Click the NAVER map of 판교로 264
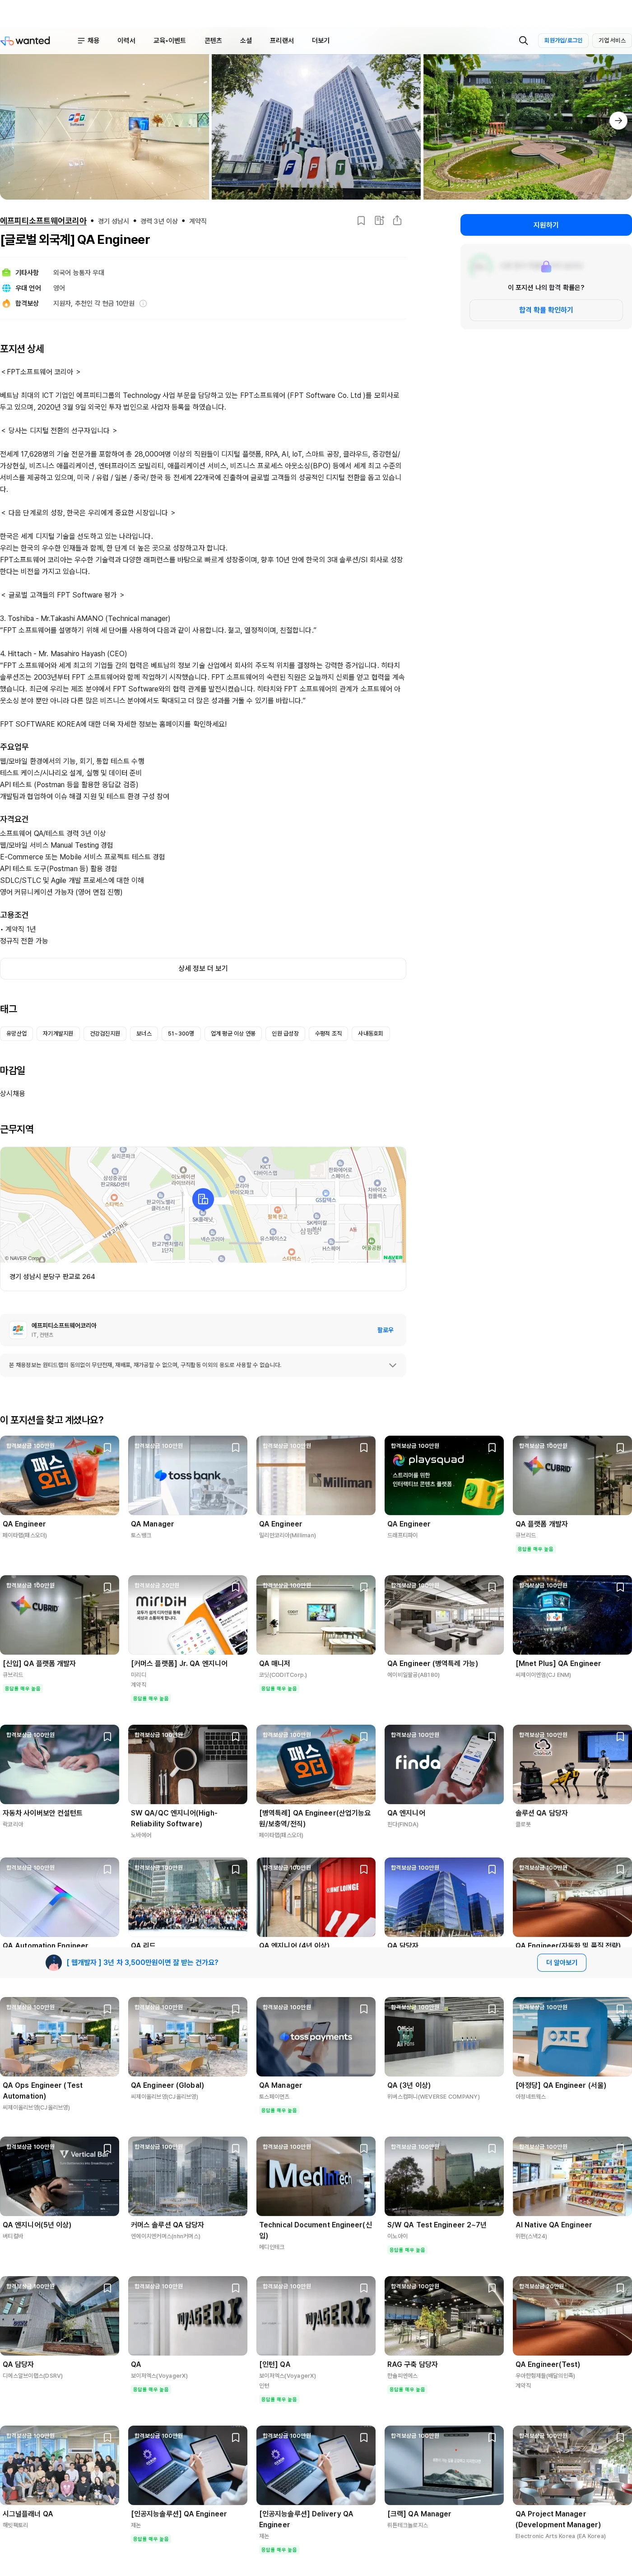Viewport: 632px width, 2576px height. click(203, 1205)
